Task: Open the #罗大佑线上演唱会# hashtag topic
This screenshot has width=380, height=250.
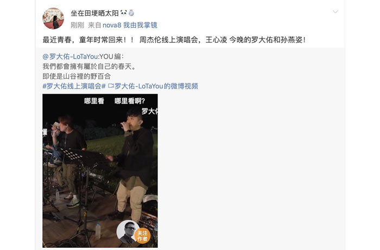Action: click(x=74, y=86)
